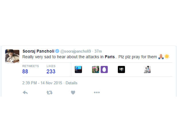Open the rightmost liker avatar
This screenshot has width=177, height=129.
[x=147, y=69]
